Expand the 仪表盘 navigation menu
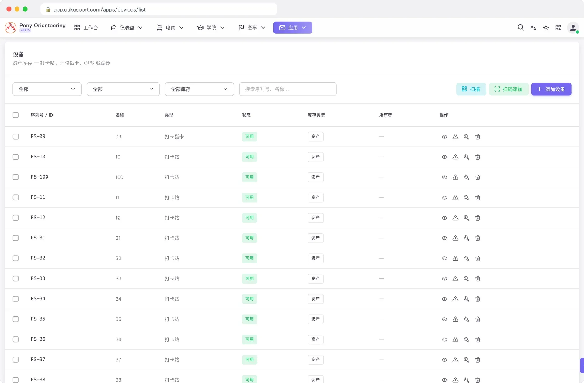 [x=127, y=28]
